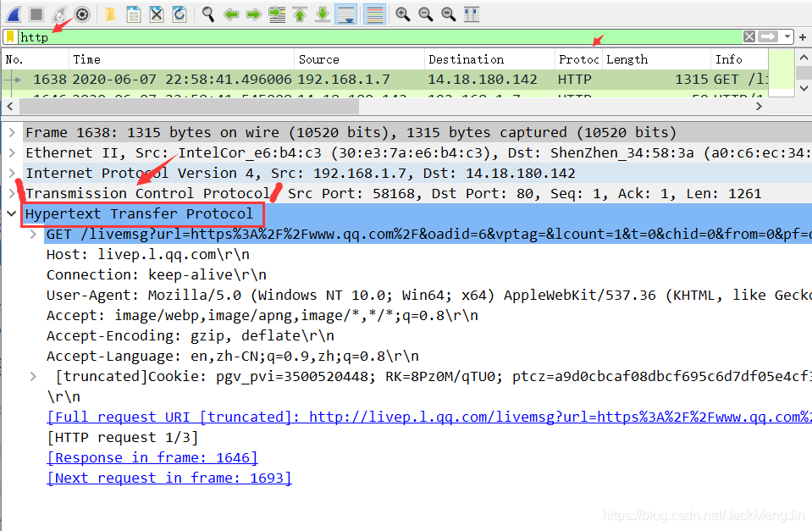Open the Full request URI link

click(x=428, y=417)
